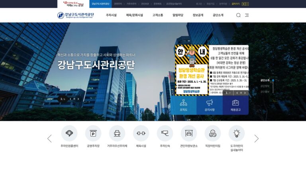Click the 주차민원콜센터 headset icon
This screenshot has height=172, width=306.
(69, 133)
